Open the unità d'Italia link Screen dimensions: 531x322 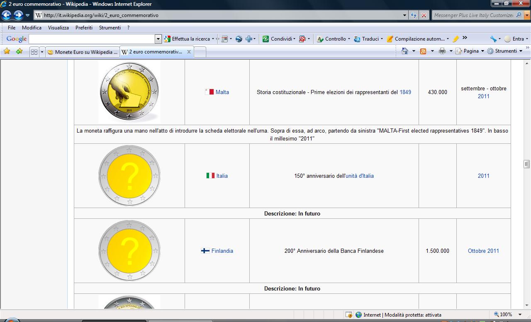(360, 176)
